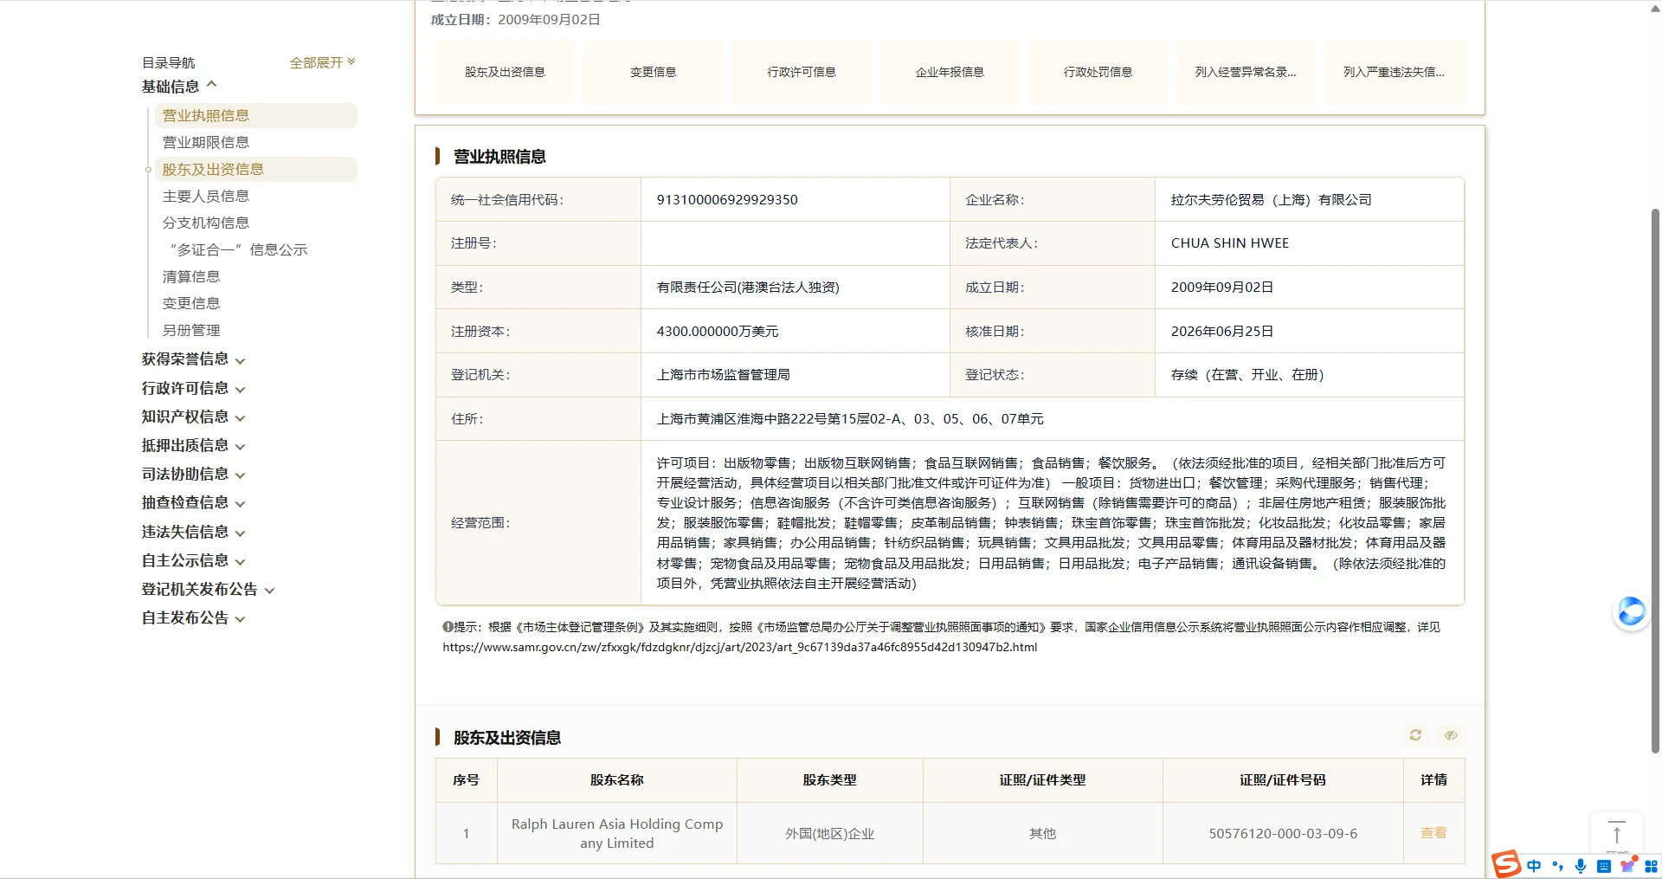Click the refresh icon in 股东及出资信息 section

[1415, 735]
